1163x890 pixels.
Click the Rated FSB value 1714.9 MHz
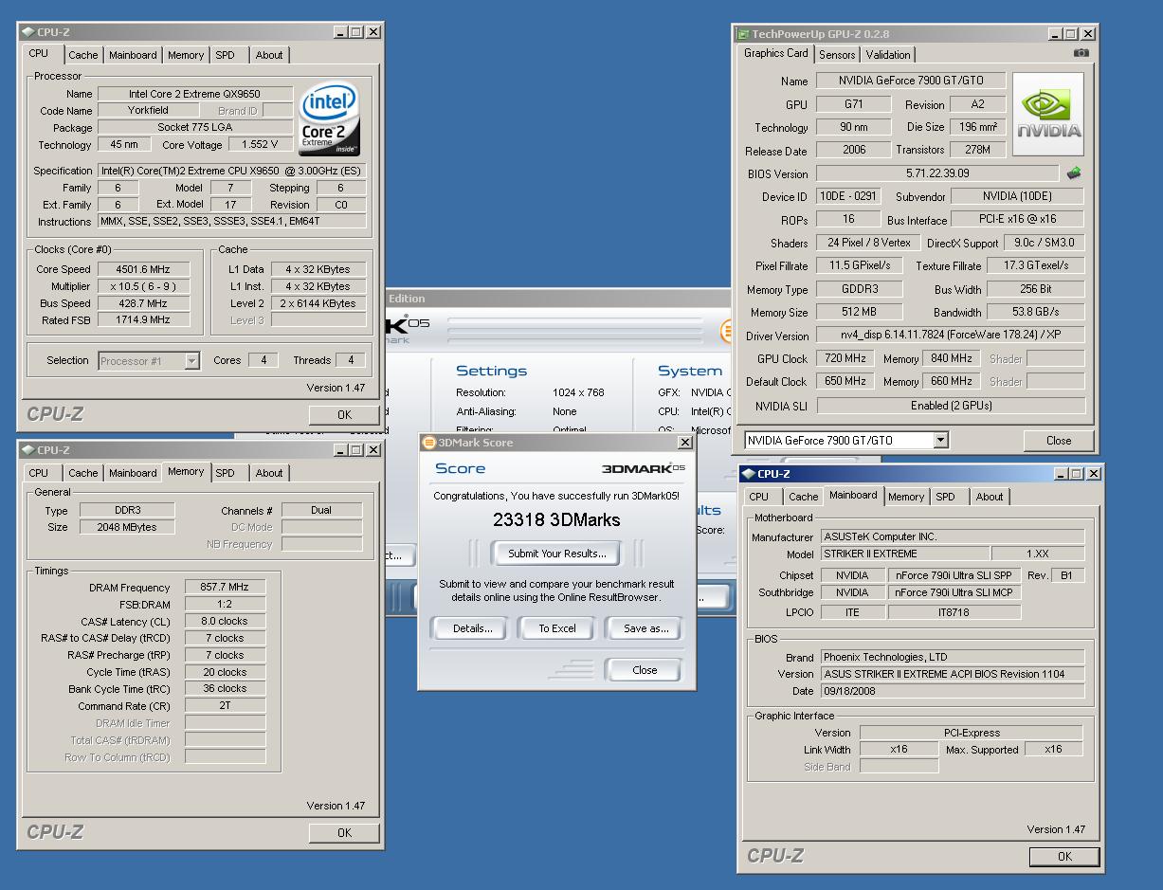coord(143,320)
